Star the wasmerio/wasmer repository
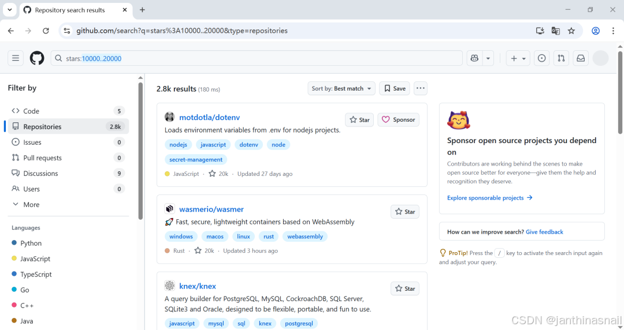The width and height of the screenshot is (624, 330). 404,212
